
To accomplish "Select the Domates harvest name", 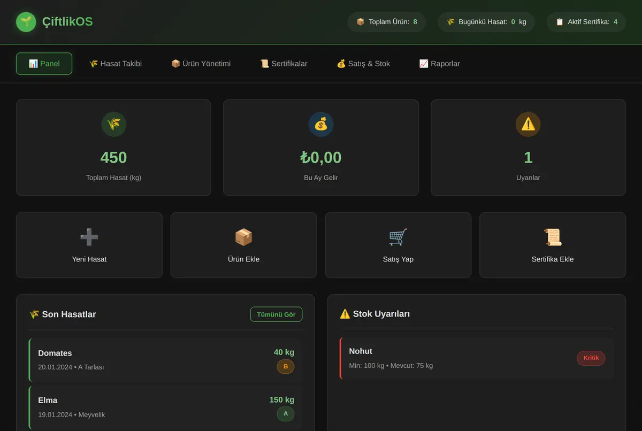I will tap(55, 353).
